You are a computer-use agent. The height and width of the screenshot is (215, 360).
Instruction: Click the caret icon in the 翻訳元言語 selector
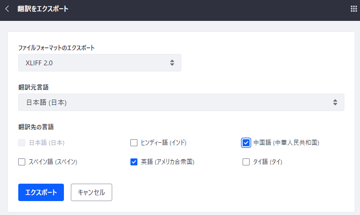335,102
